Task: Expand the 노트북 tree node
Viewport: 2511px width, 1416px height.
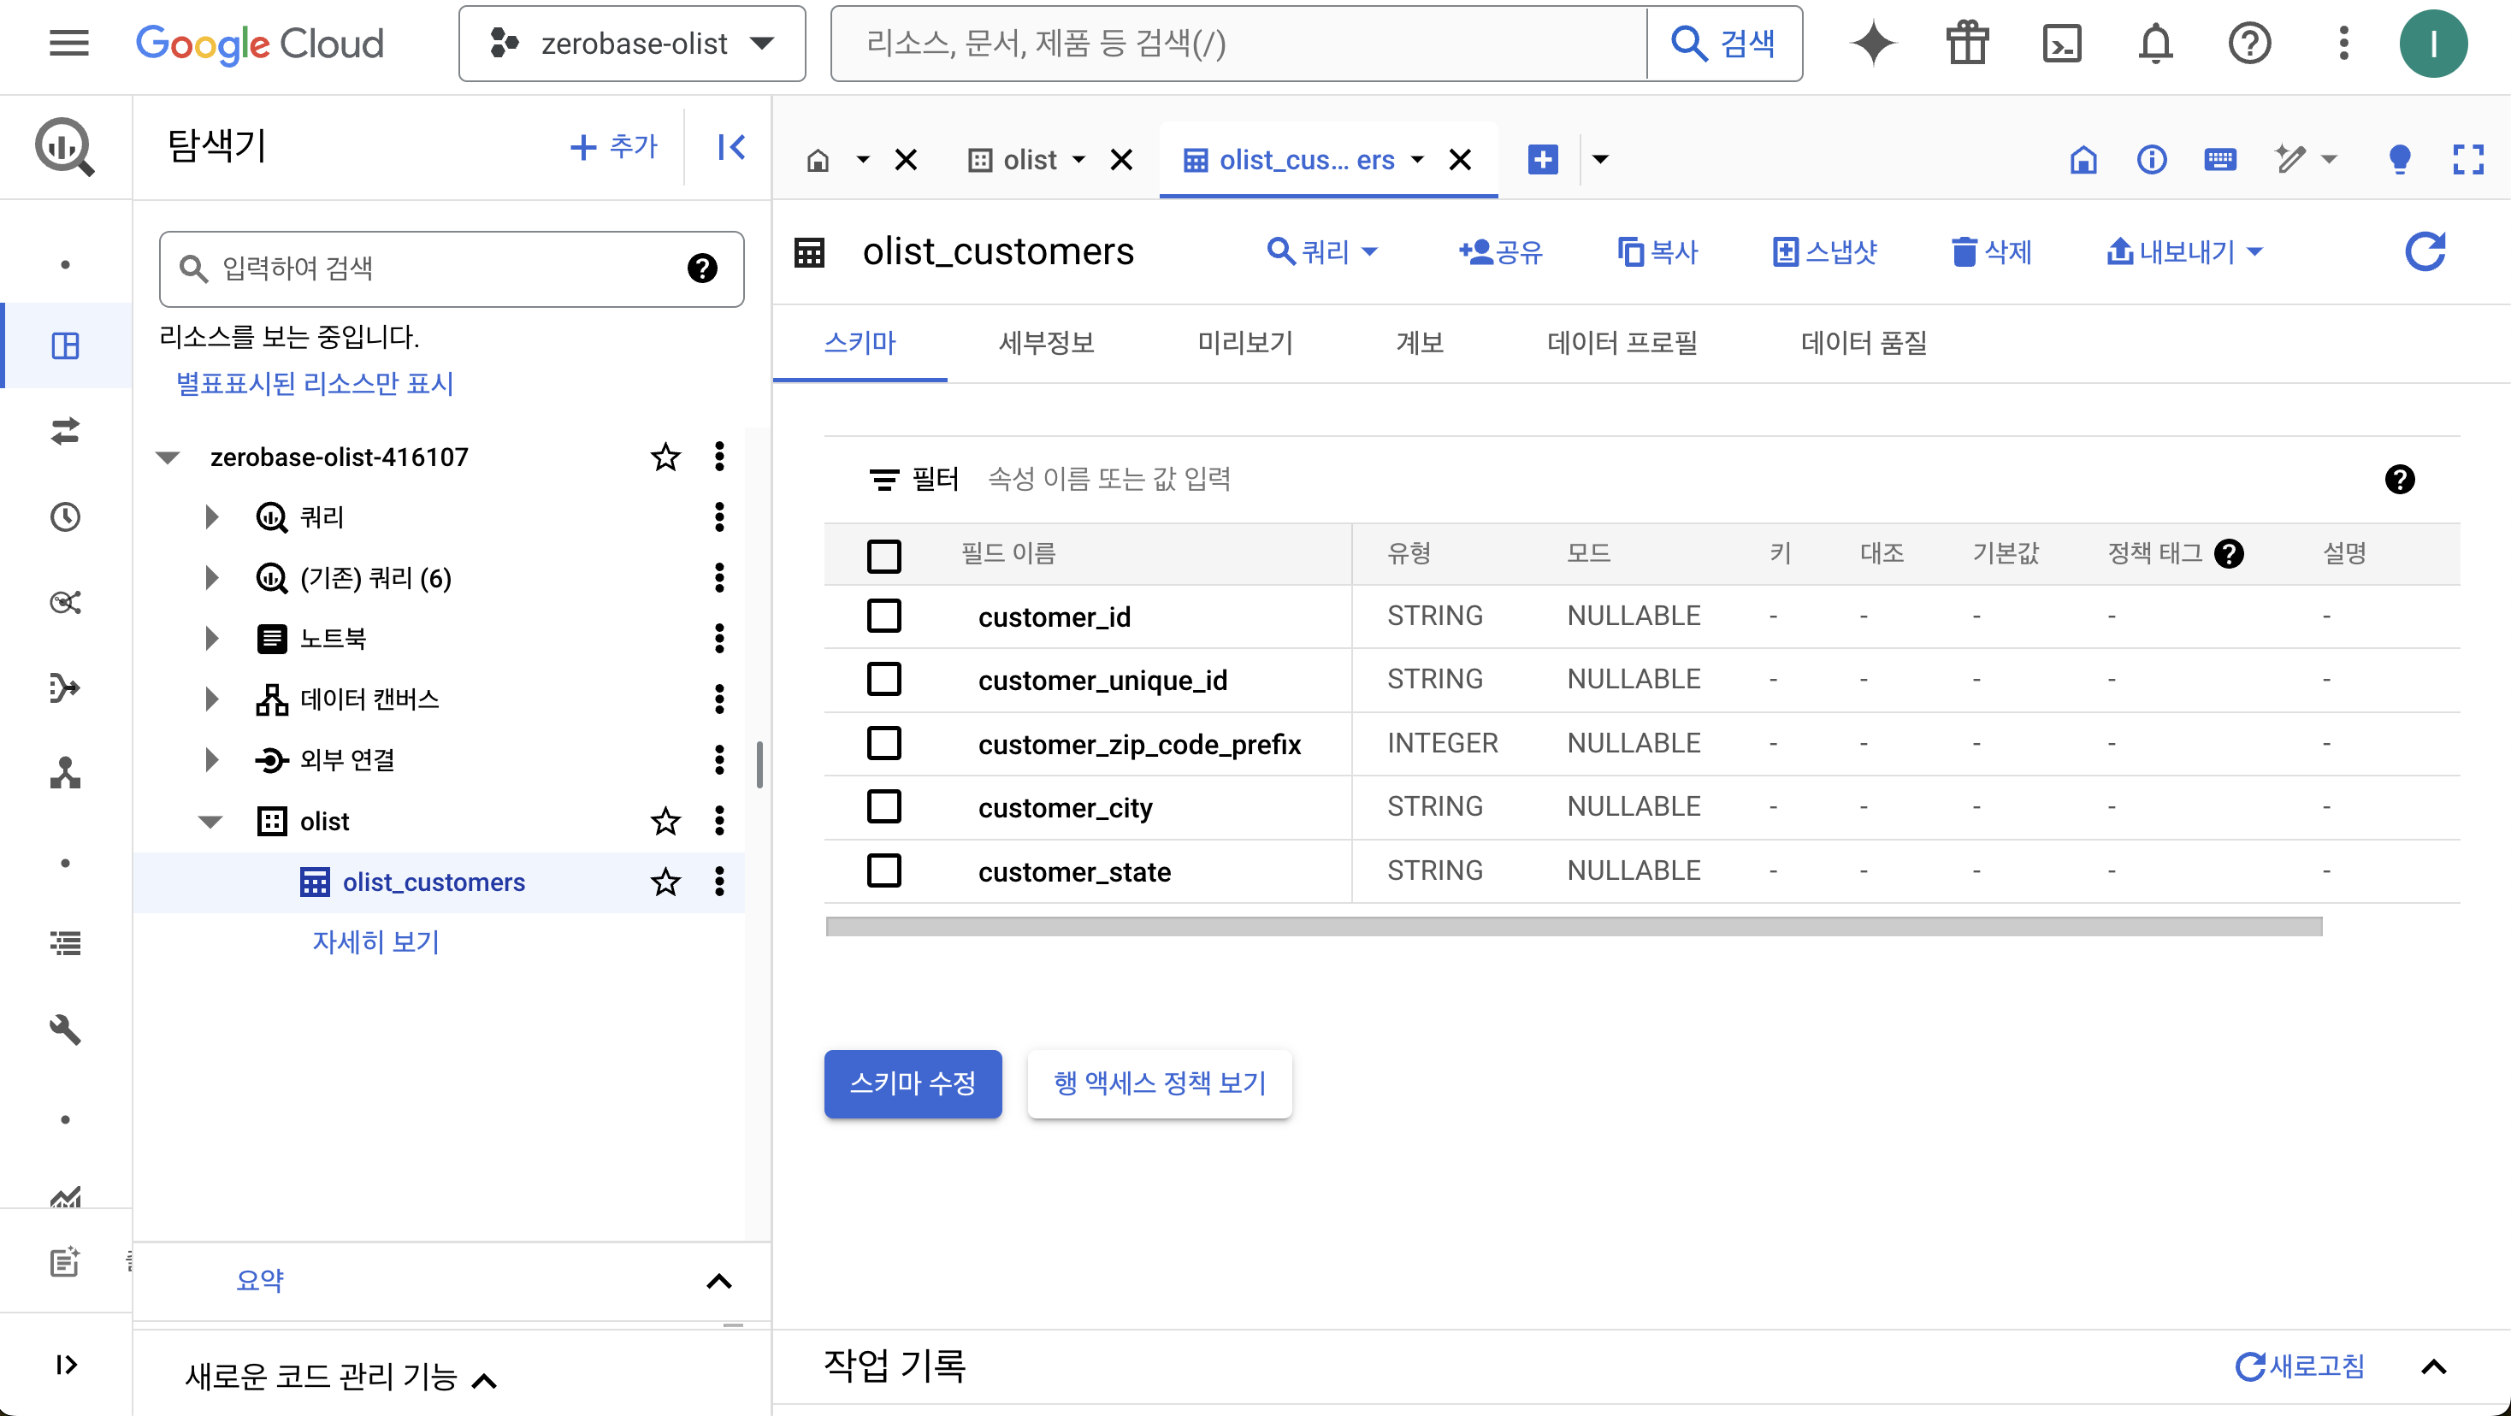Action: tap(211, 639)
